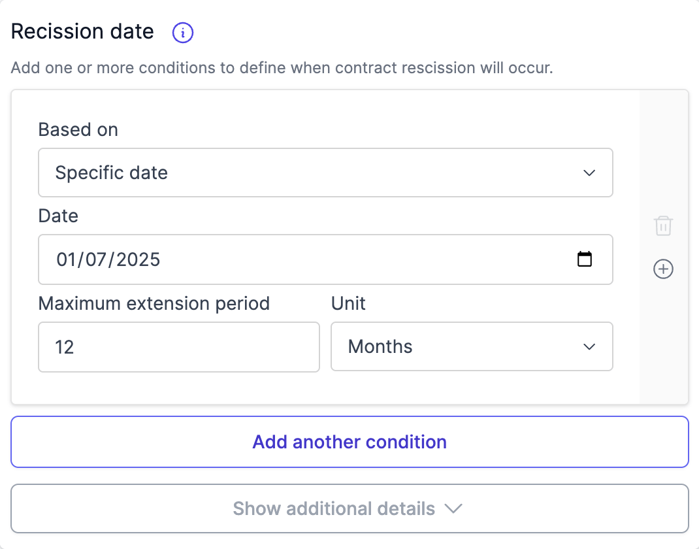
Task: Click the Maximum extension period label
Action: tap(154, 303)
